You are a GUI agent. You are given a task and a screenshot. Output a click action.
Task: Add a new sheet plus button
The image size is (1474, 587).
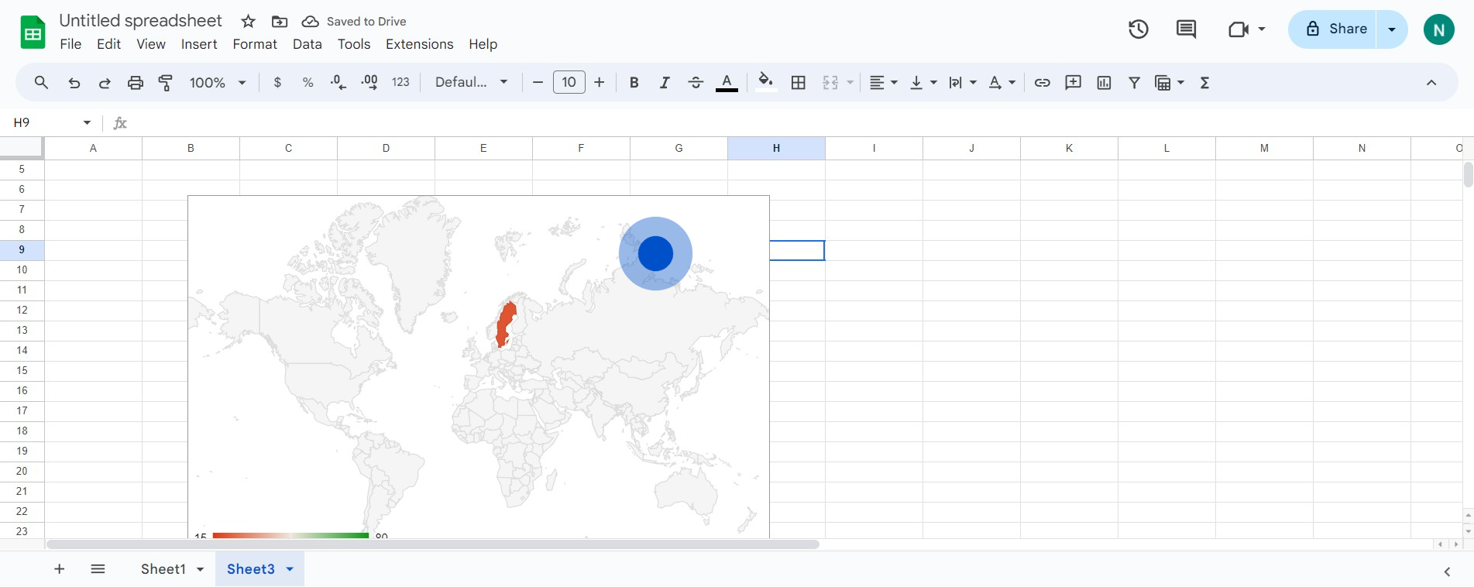[60, 569]
